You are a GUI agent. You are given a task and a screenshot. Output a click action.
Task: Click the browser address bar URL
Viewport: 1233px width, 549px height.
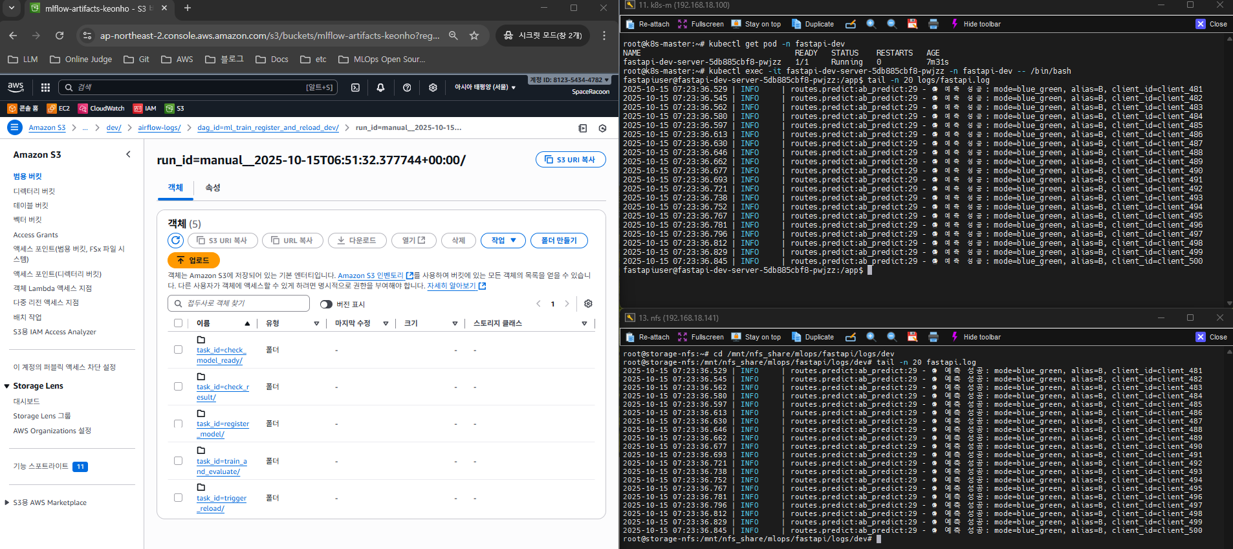[x=269, y=36]
